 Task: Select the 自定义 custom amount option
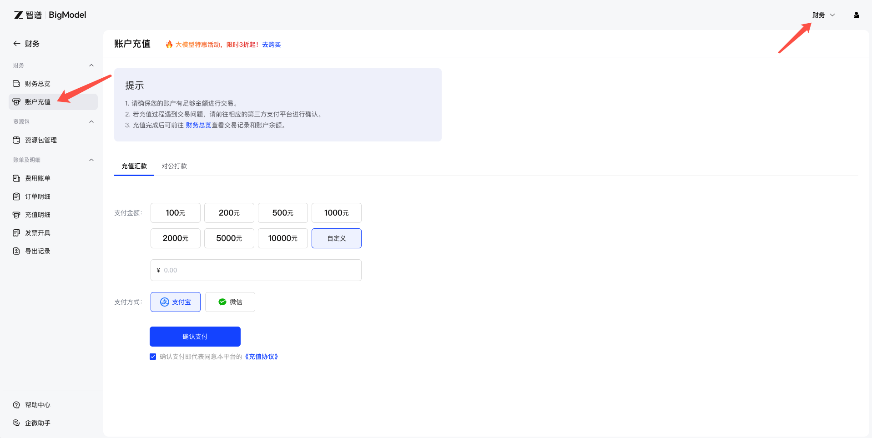click(337, 238)
